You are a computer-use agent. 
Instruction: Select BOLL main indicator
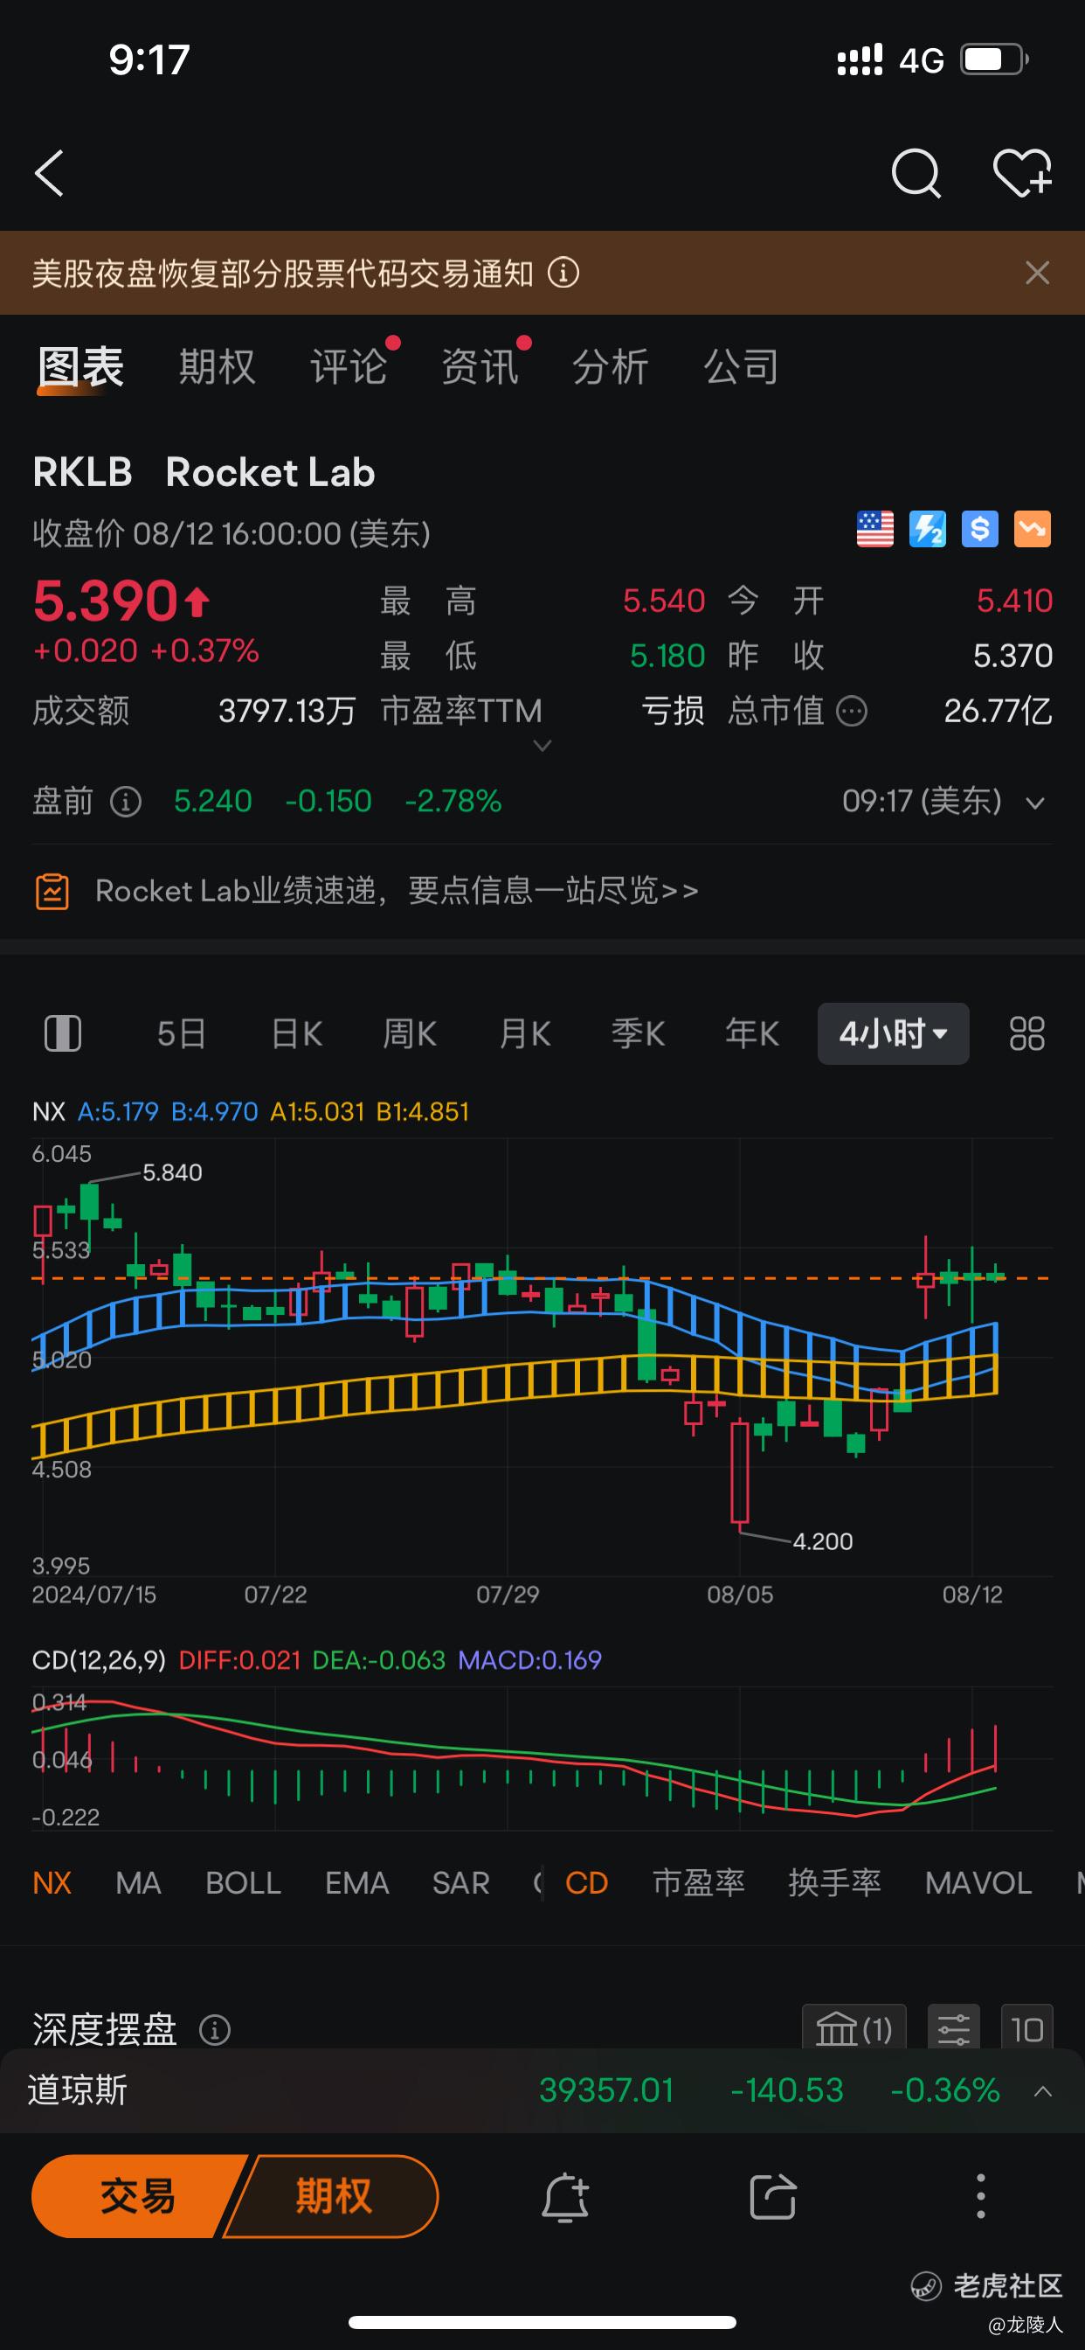pos(243,1882)
